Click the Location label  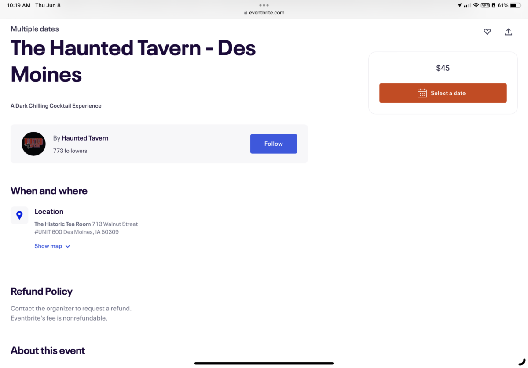[49, 212]
